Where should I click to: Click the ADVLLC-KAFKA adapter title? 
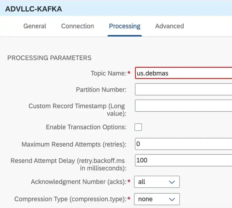pyautogui.click(x=33, y=9)
